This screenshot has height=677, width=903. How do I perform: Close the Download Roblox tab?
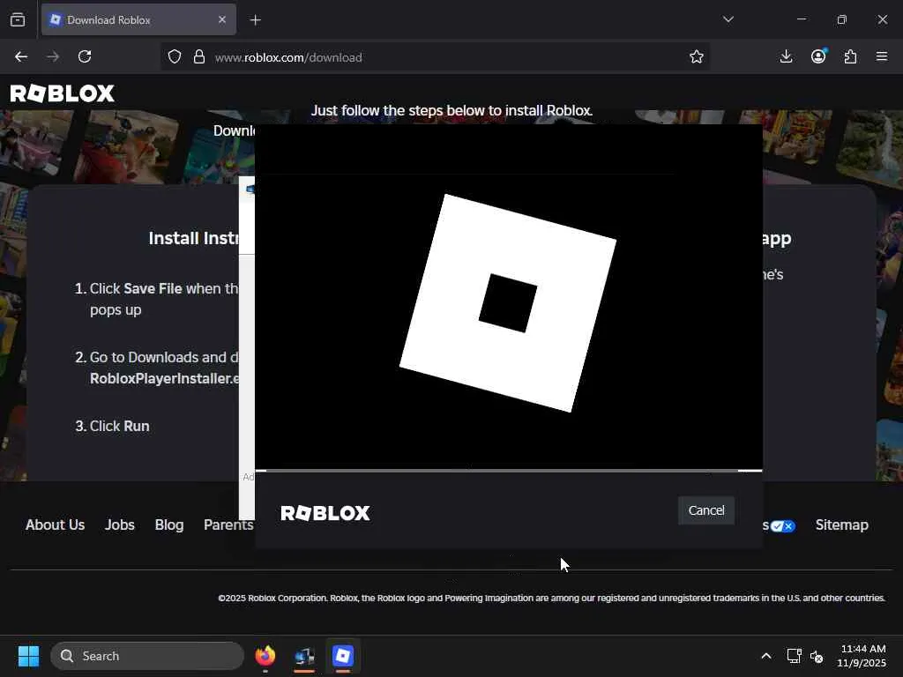point(222,19)
